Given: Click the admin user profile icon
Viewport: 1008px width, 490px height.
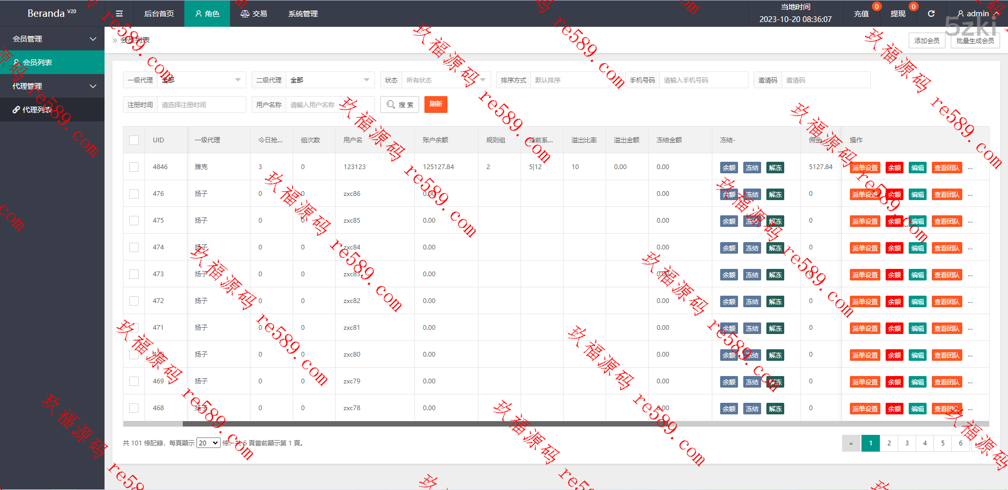Looking at the screenshot, I should coord(961,14).
